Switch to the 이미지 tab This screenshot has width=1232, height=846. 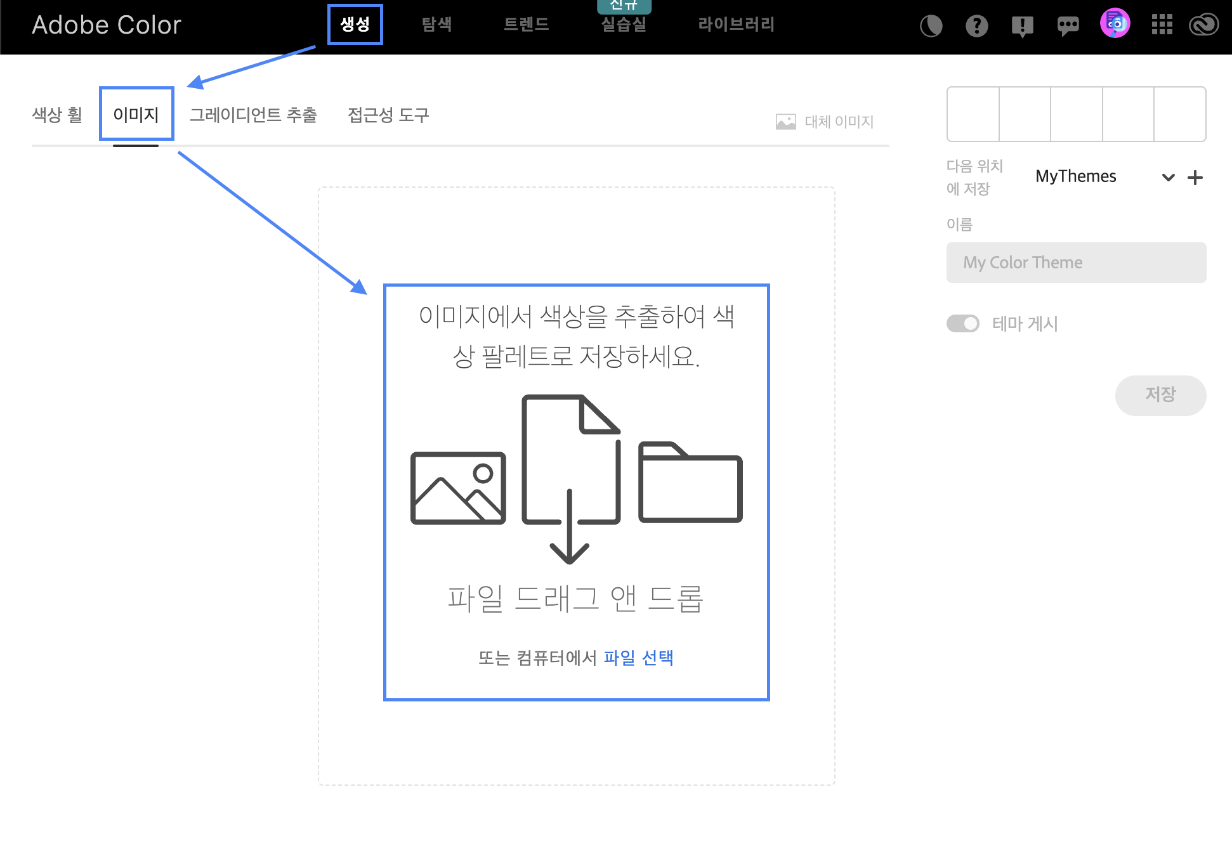pyautogui.click(x=136, y=115)
